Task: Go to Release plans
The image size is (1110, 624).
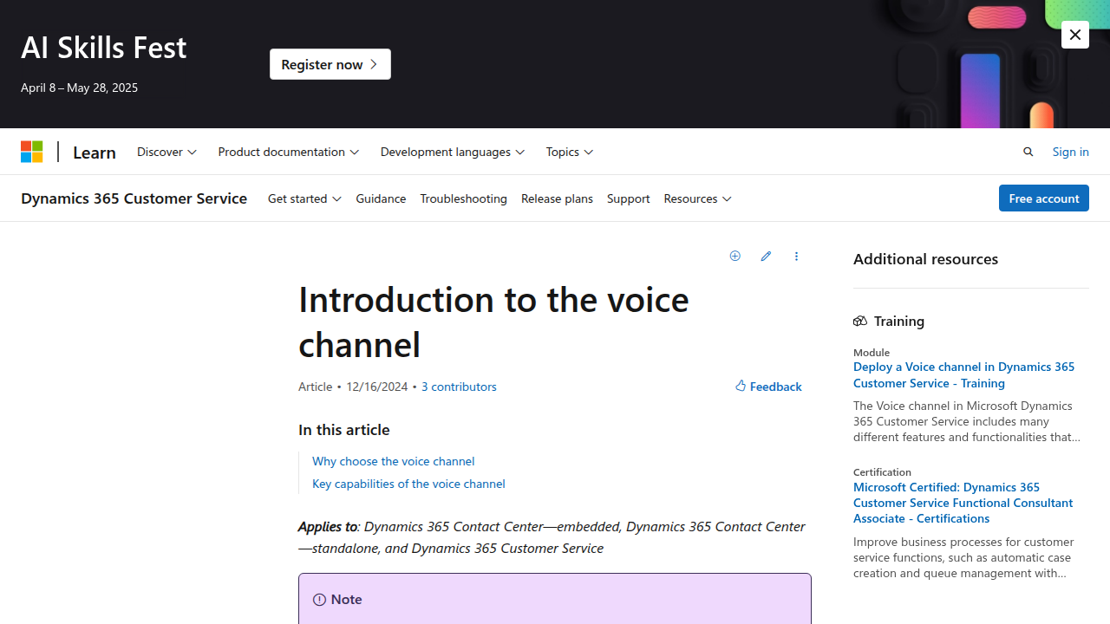Action: [x=557, y=198]
